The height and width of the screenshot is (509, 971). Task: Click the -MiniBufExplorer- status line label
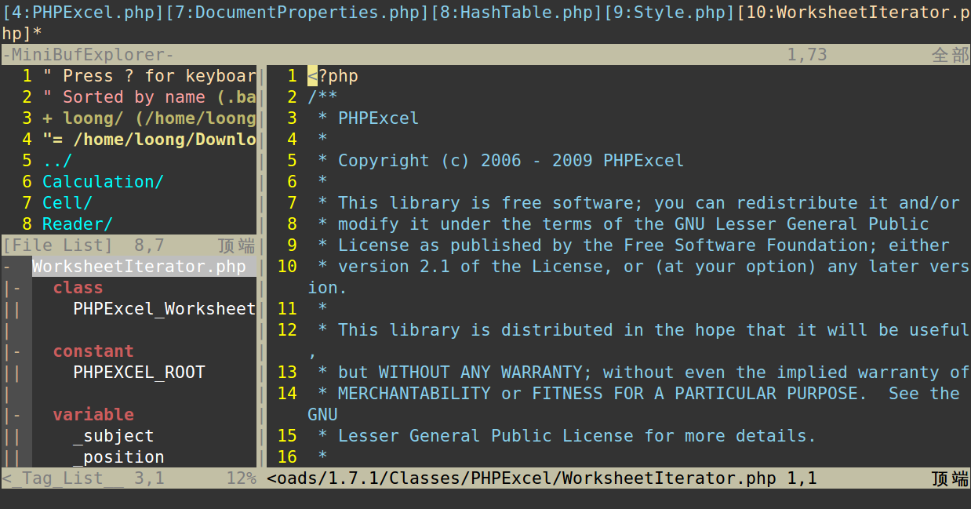click(x=88, y=55)
